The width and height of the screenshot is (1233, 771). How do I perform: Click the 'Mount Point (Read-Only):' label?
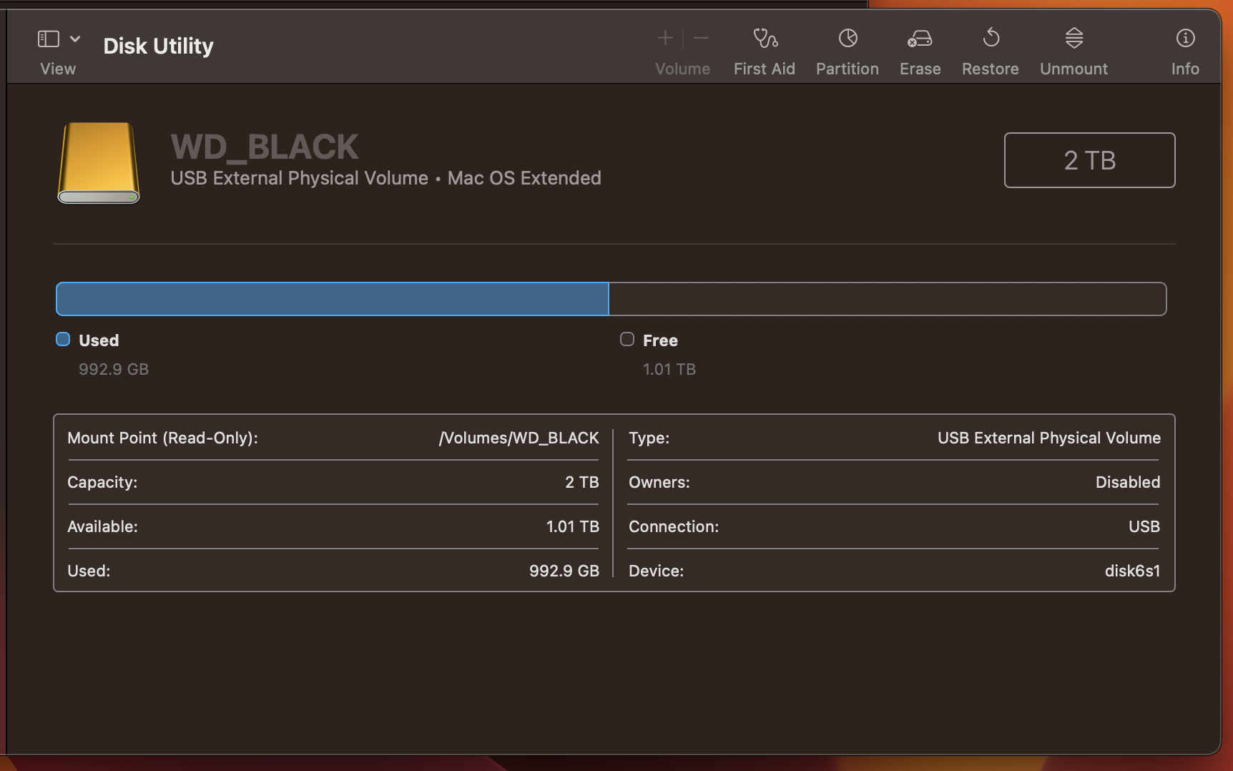(162, 438)
